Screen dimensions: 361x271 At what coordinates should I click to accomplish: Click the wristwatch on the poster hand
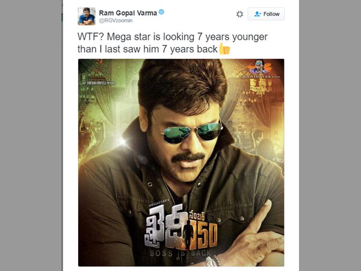click(213, 261)
